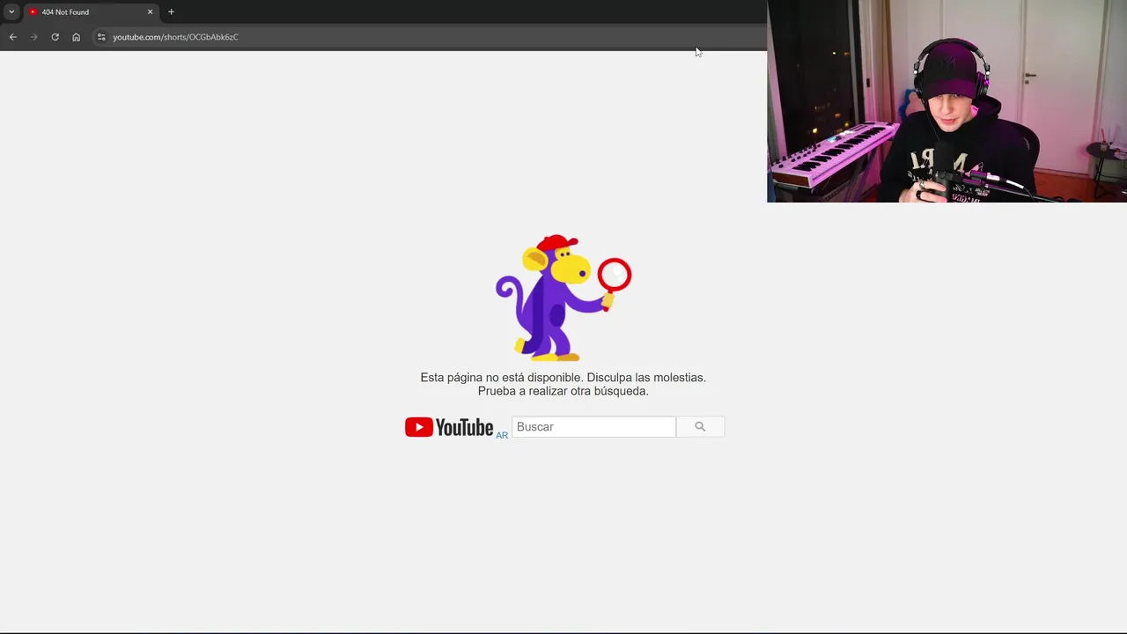Go to the browser home page icon
The width and height of the screenshot is (1127, 634).
click(x=76, y=37)
